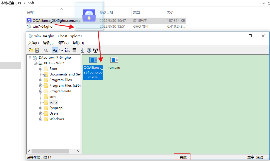The height and width of the screenshot is (161, 270).
Task: Expand the Boot folder
Action: pyautogui.click(x=41, y=69)
